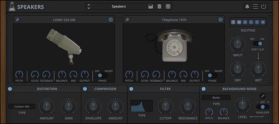Click the trash icon to delete preset
279x124 pixels.
pyautogui.click(x=159, y=6)
